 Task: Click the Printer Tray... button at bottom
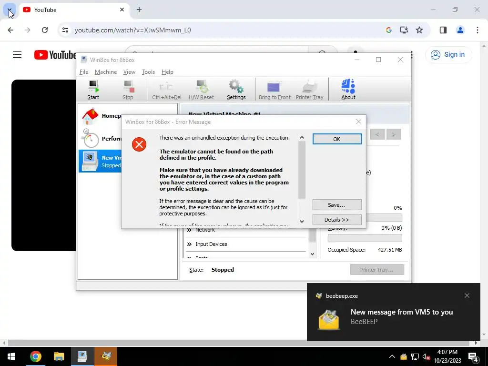click(377, 270)
